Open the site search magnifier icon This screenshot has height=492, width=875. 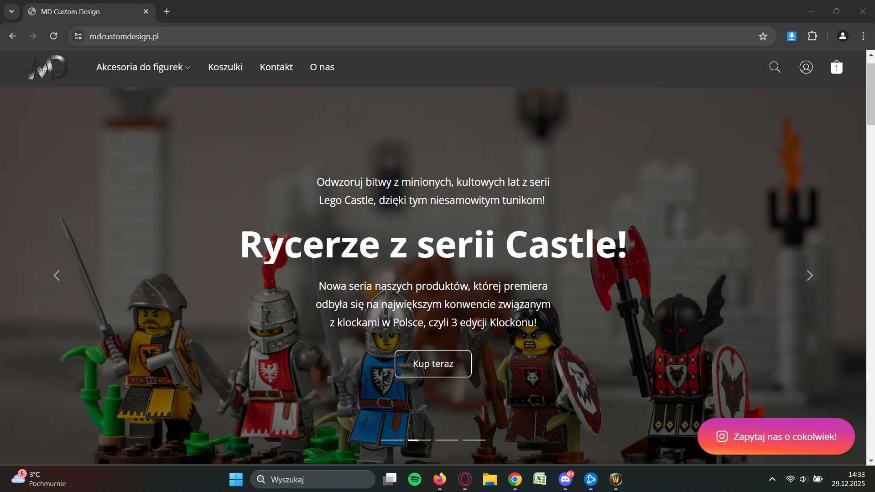(x=775, y=68)
